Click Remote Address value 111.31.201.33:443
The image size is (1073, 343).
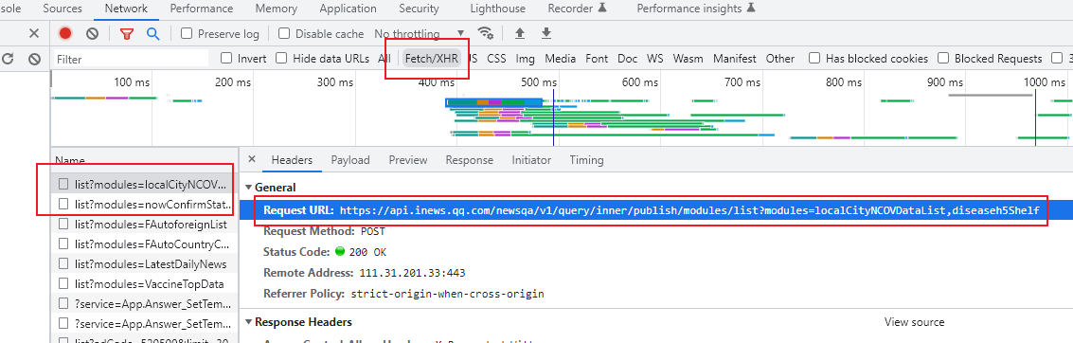pyautogui.click(x=412, y=273)
